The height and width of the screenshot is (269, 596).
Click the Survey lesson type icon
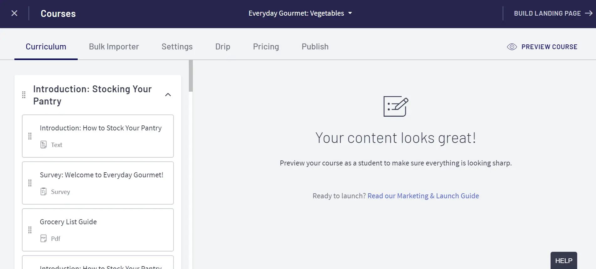44,191
